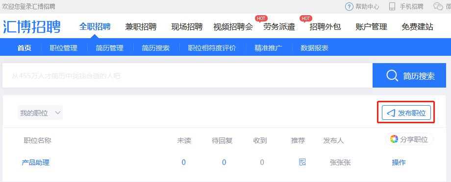Open 数据报表 in the submenu
The image size is (451, 182).
[x=314, y=48]
